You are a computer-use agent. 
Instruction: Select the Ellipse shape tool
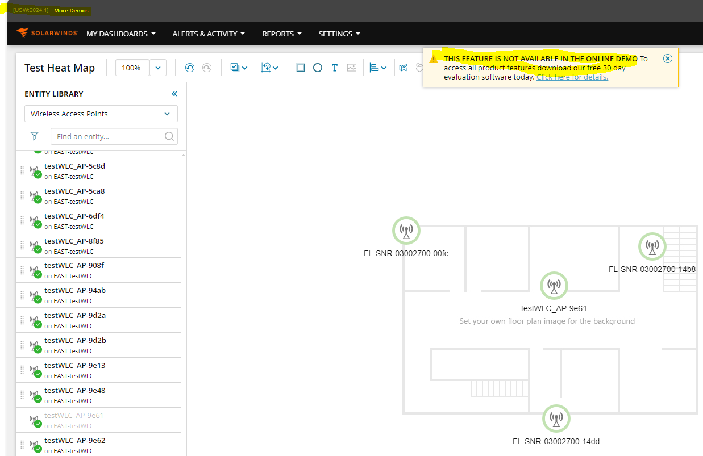[x=317, y=68]
